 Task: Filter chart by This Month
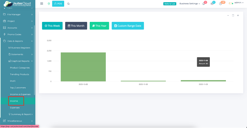[x=76, y=26]
